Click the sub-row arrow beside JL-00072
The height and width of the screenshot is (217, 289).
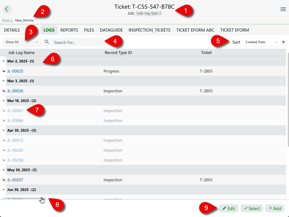pos(4,140)
